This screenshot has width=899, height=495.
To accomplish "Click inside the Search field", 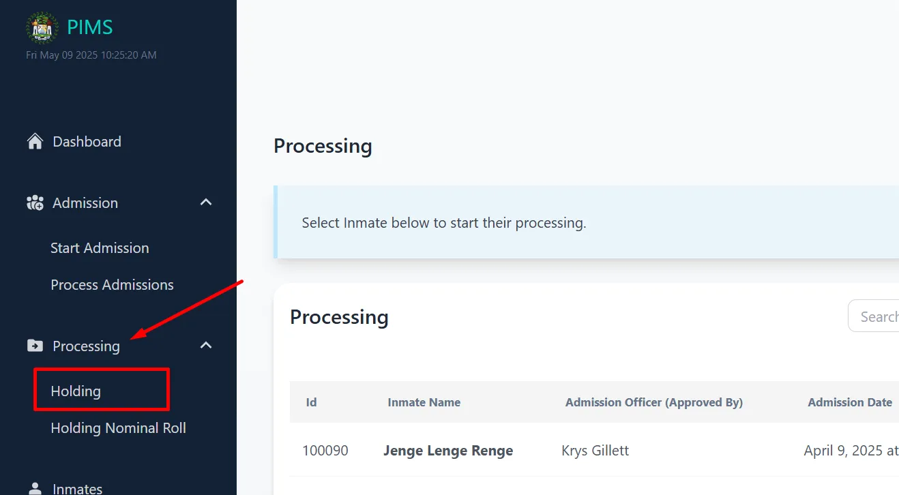I will tap(880, 316).
